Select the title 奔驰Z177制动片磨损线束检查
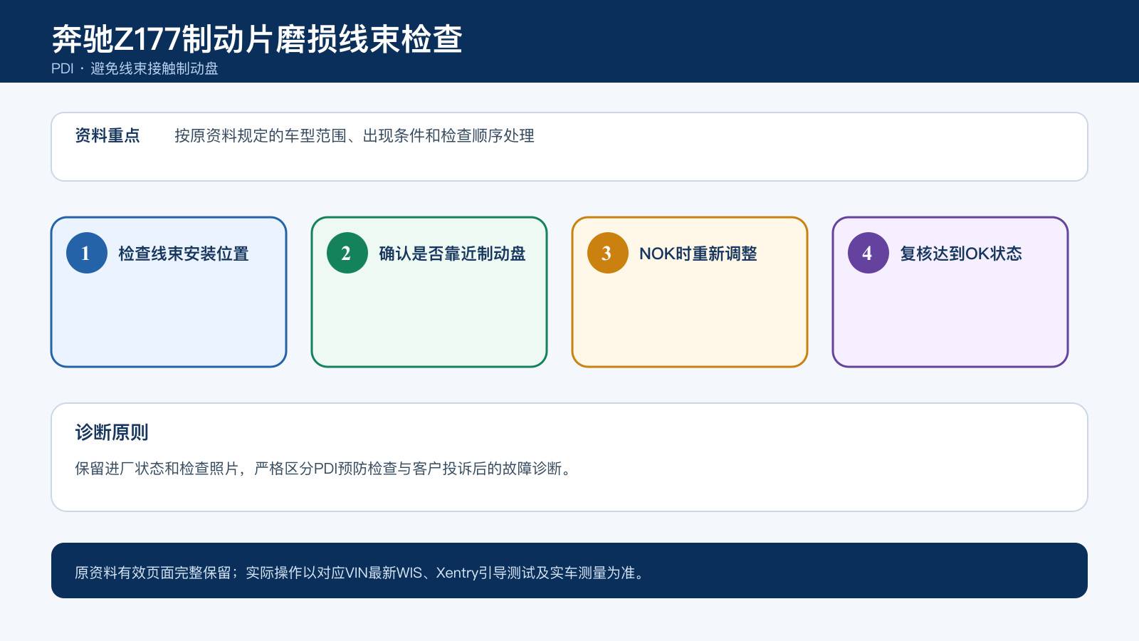The width and height of the screenshot is (1139, 641). [257, 39]
